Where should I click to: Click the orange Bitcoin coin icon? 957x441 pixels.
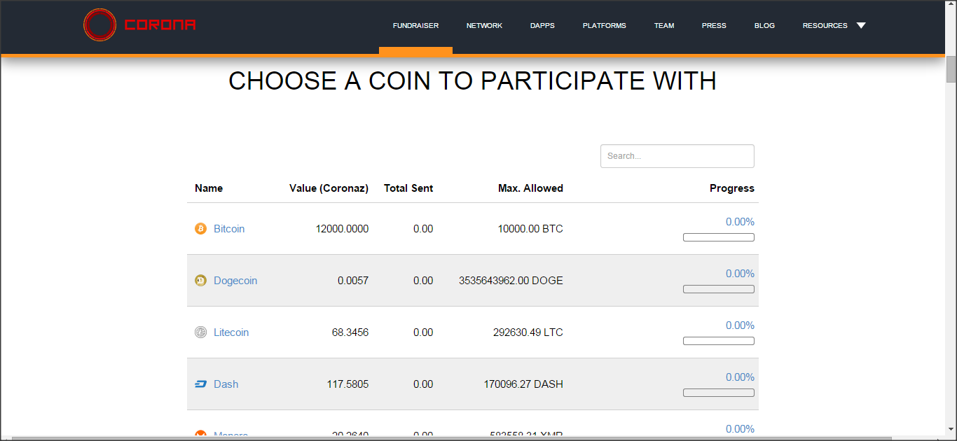200,229
